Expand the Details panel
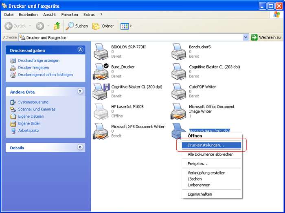This screenshot has width=285, height=213. (80, 147)
